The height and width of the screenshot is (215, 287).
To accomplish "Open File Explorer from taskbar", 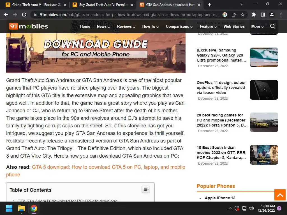I will click(21, 208).
